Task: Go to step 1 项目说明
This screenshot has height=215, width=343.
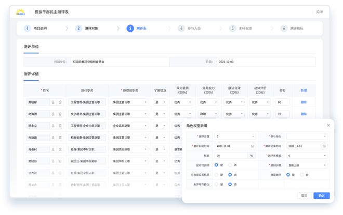Action: point(35,28)
